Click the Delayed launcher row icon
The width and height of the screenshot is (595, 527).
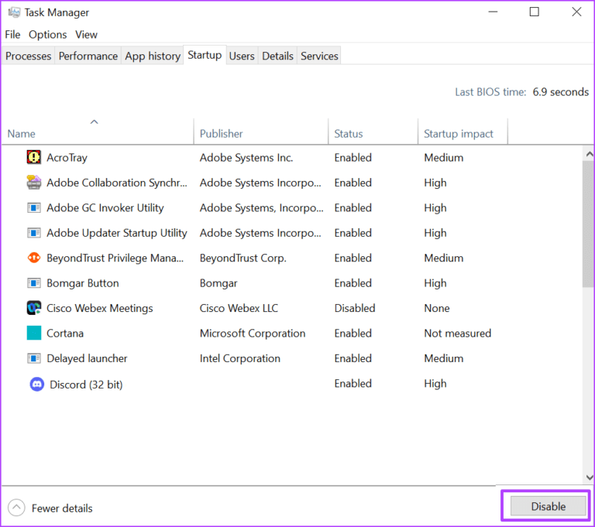(34, 358)
